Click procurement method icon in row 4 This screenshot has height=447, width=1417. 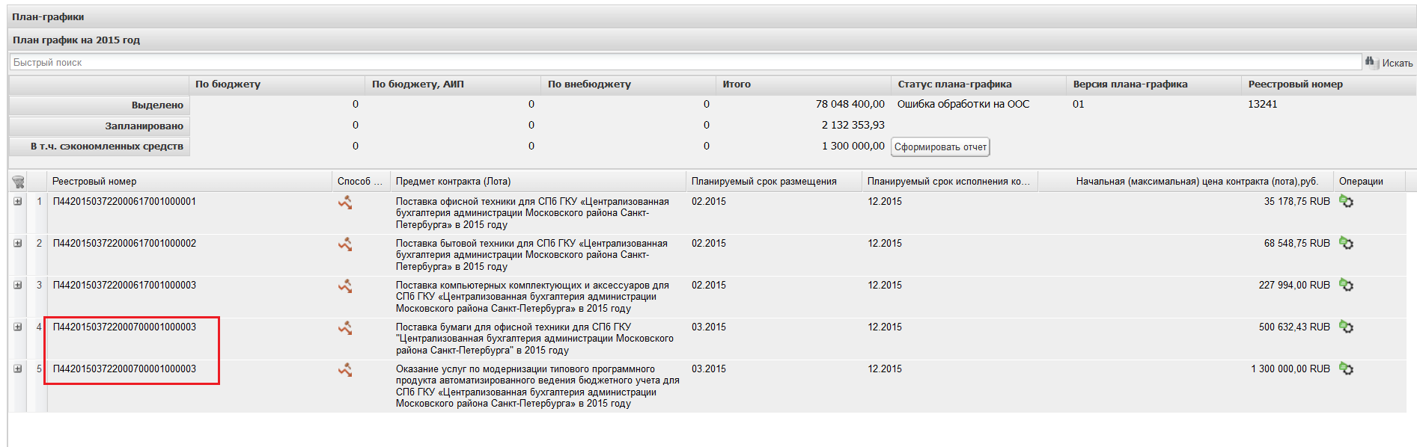345,327
